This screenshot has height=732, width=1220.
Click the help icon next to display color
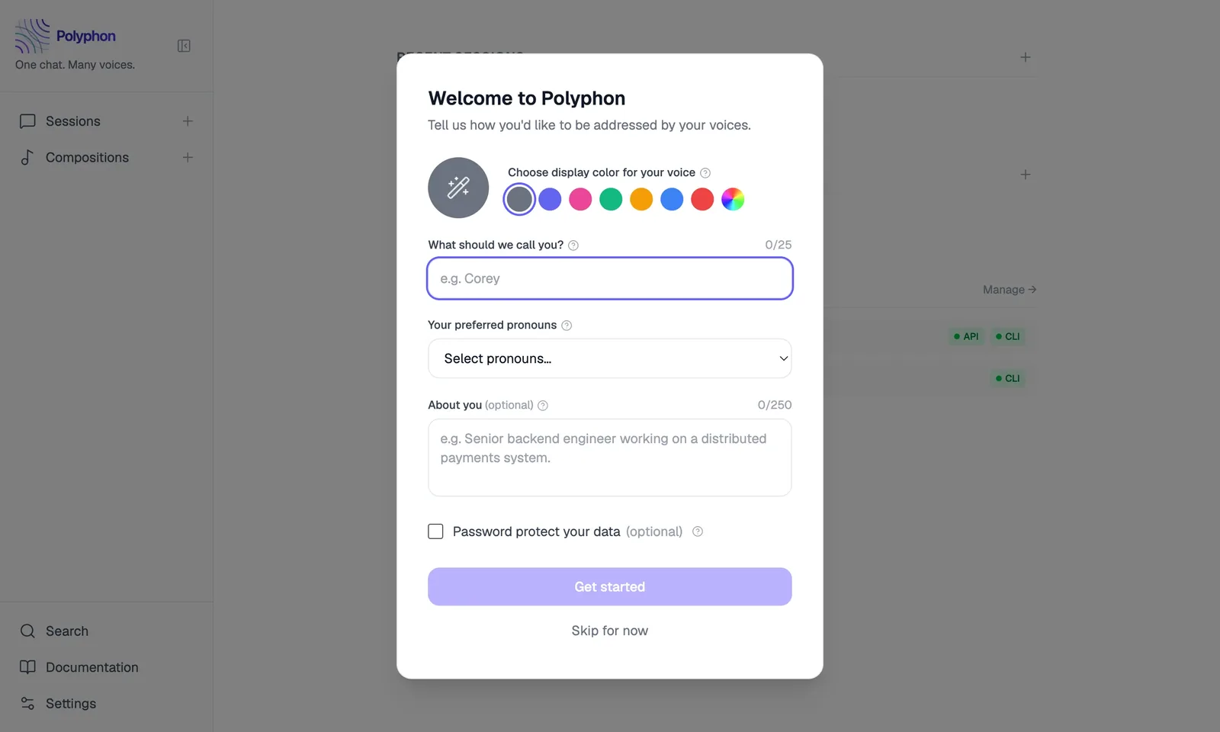click(x=705, y=172)
